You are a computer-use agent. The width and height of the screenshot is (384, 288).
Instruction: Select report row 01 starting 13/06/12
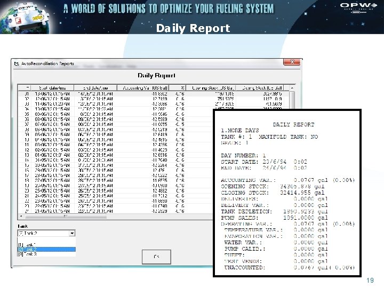[x=153, y=94]
